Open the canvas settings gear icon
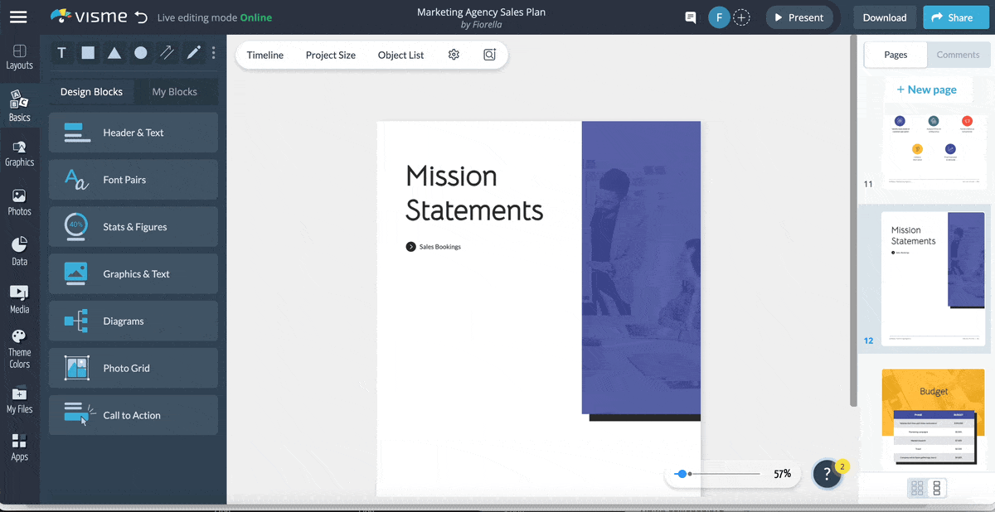The image size is (995, 512). pos(454,55)
